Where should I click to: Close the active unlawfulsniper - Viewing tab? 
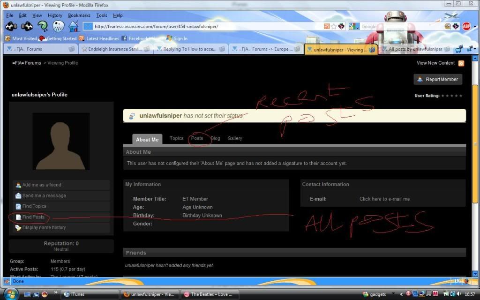click(372, 49)
